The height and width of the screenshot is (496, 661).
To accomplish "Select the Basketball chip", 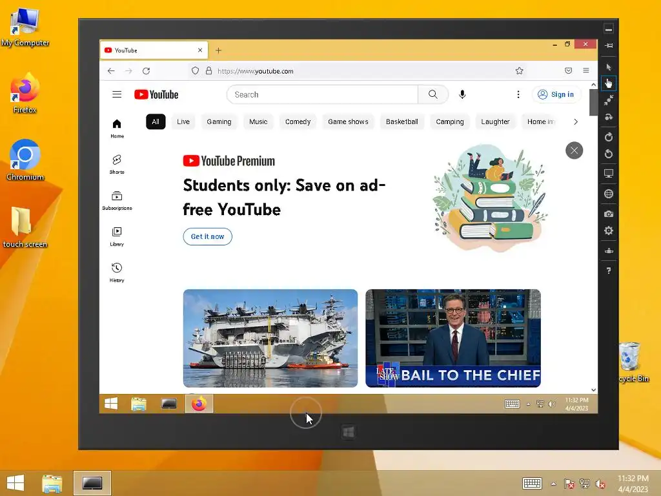I will [x=402, y=121].
